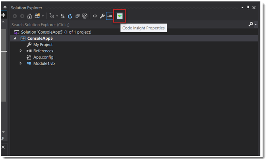Click the Collapse All toolbar icon

click(77, 16)
